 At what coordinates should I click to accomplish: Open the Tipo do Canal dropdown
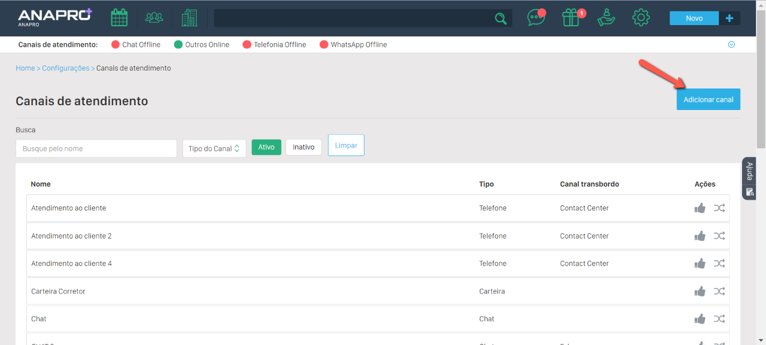tap(214, 148)
